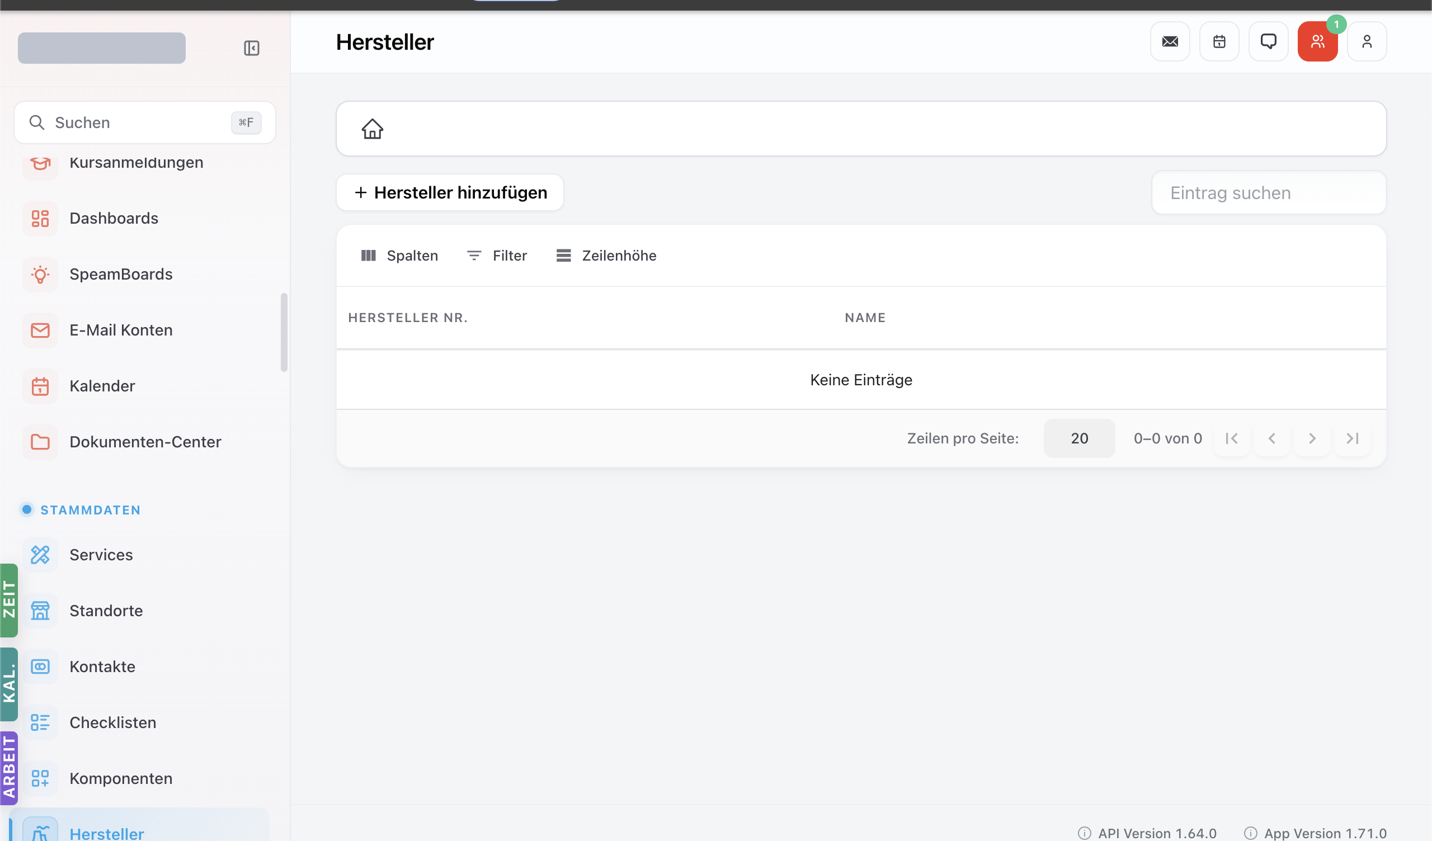The height and width of the screenshot is (841, 1432).
Task: Click the Kalender sidebar icon
Action: click(x=40, y=386)
